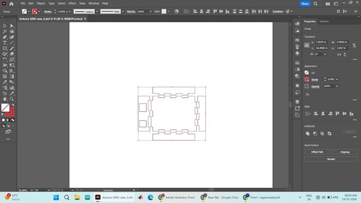The image size is (361, 203).
Task: Select the Rotate tool
Action: pos(5,59)
